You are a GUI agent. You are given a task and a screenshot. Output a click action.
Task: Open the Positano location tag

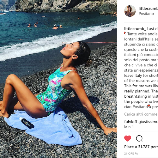(146, 14)
